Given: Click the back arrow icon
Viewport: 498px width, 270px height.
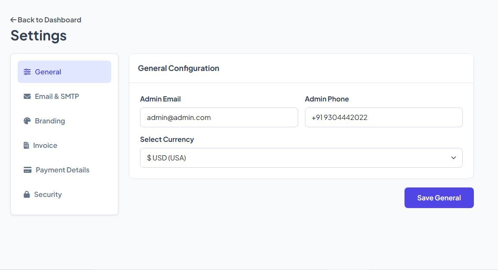Looking at the screenshot, I should click(13, 20).
